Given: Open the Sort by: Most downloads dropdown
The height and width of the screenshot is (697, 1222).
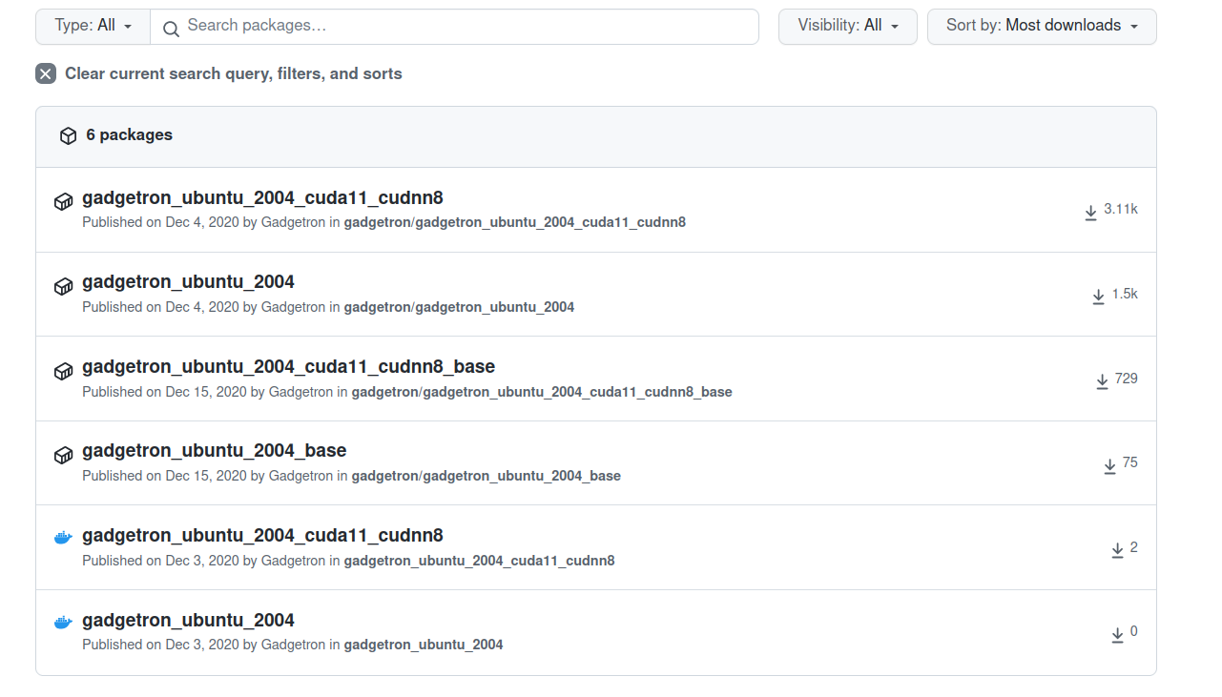Looking at the screenshot, I should click(x=1041, y=26).
